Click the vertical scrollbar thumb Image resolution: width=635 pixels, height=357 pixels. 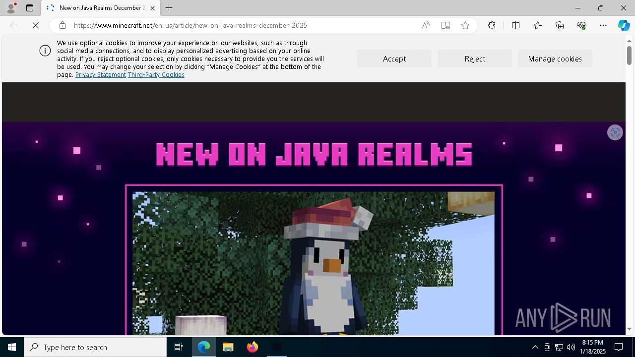[x=629, y=55]
